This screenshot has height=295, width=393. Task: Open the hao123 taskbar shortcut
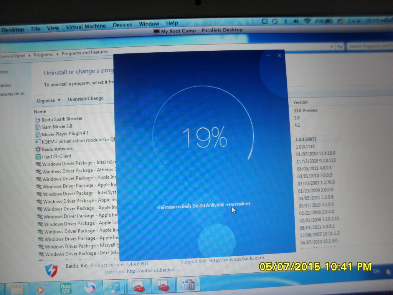point(66,288)
